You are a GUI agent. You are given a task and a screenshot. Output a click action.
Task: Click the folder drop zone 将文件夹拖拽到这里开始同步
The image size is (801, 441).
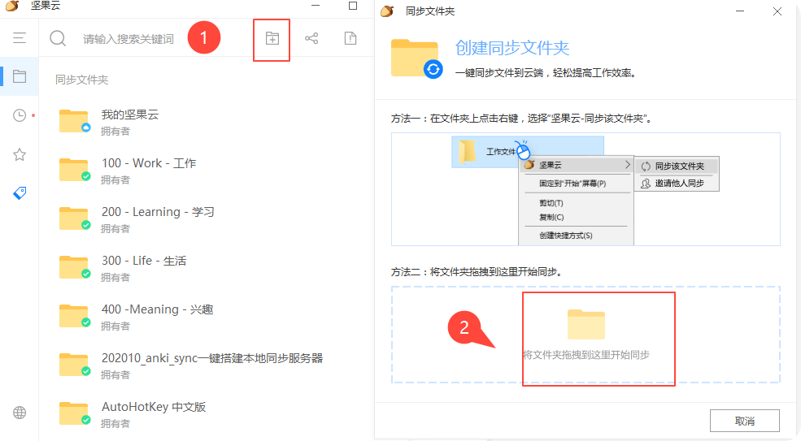click(x=586, y=335)
